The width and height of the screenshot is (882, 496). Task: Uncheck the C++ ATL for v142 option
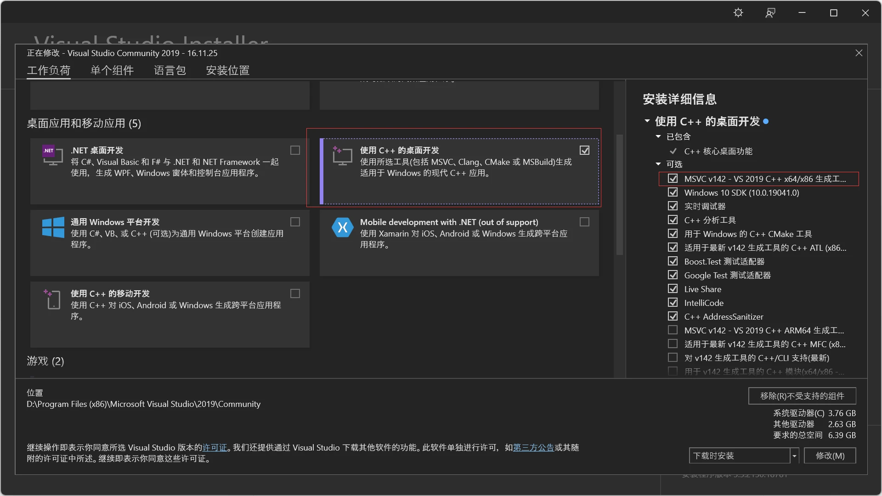[673, 248]
